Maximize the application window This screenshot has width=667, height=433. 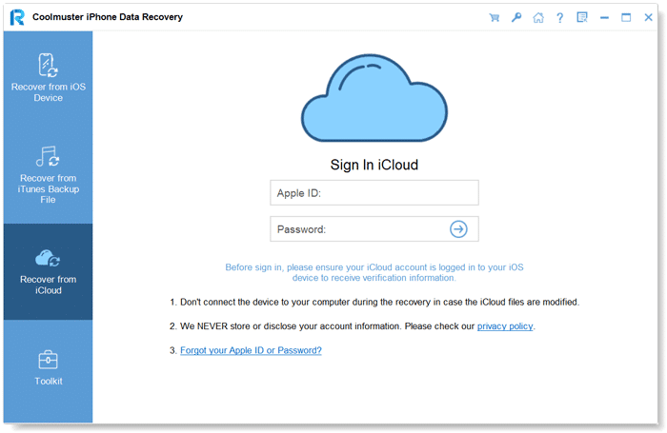[x=626, y=17]
